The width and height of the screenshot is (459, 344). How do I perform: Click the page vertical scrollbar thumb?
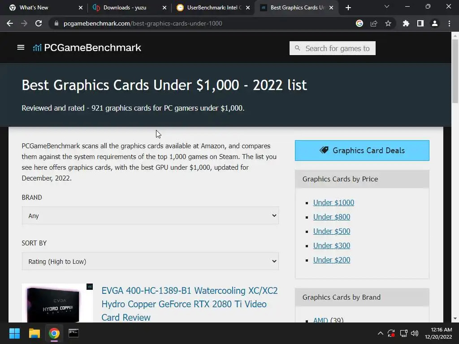[455, 71]
